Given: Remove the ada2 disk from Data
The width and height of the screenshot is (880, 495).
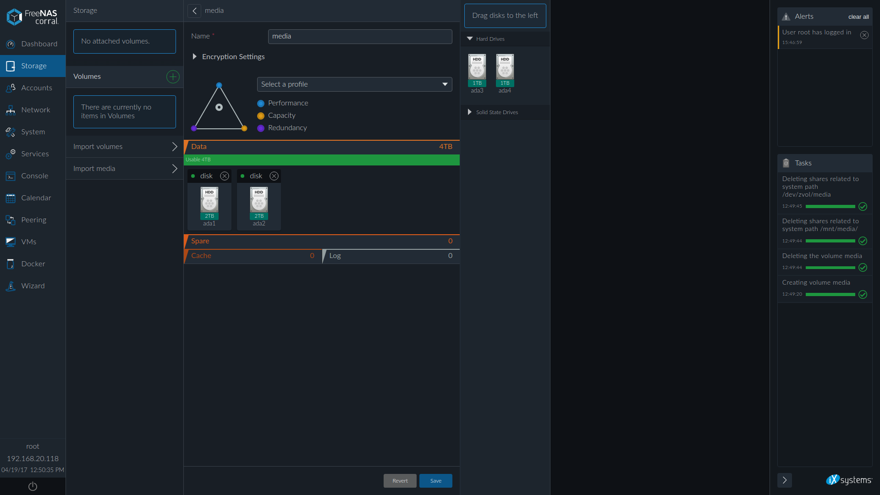Looking at the screenshot, I should coord(274,176).
